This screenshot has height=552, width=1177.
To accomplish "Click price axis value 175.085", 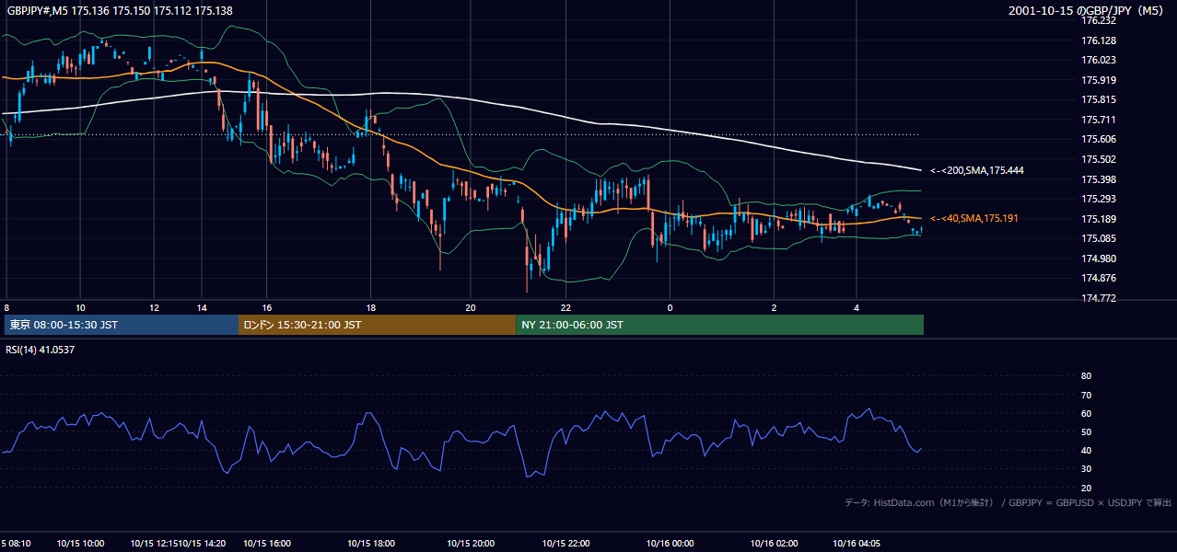I will pyautogui.click(x=1099, y=238).
